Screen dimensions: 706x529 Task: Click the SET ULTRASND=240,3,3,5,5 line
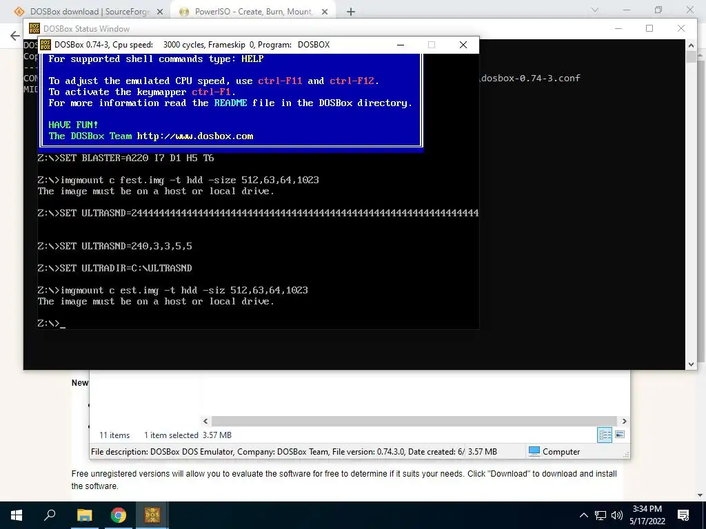pos(115,246)
